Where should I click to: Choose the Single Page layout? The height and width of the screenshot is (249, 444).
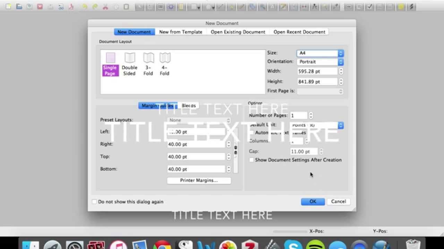coord(110,64)
